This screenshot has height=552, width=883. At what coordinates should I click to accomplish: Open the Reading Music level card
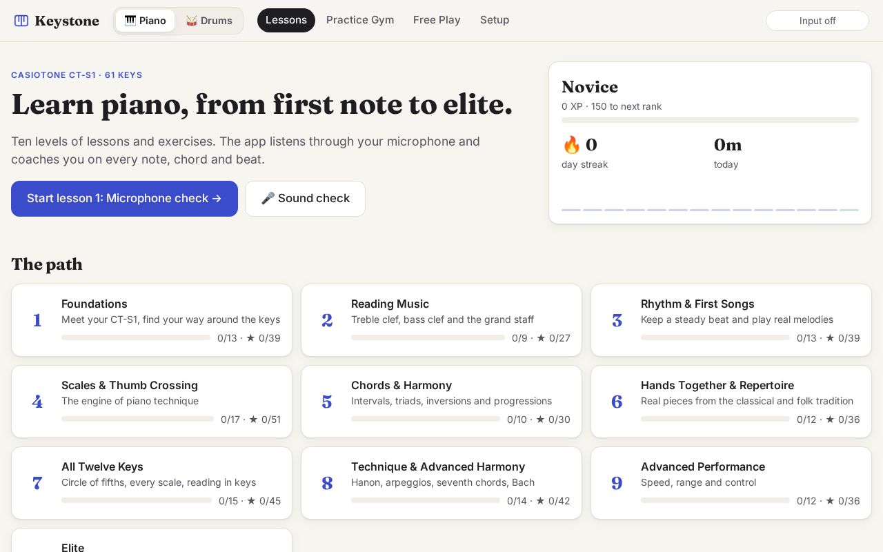(x=441, y=320)
